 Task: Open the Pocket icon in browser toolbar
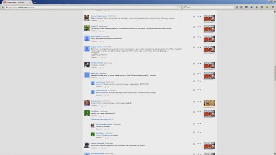click(246, 7)
